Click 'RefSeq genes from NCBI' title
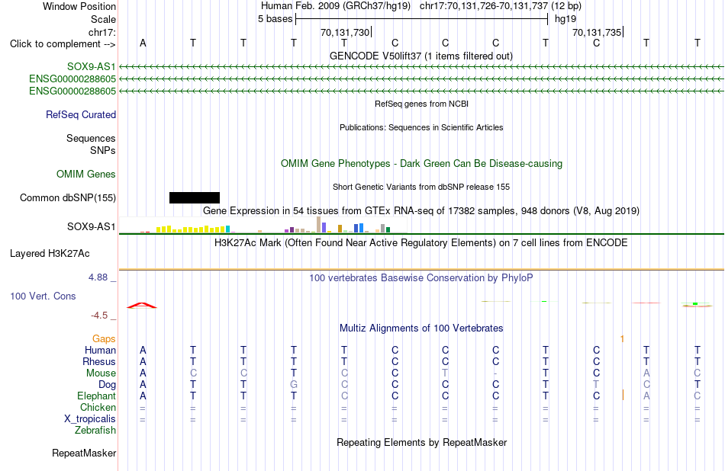725x471 pixels. 422,104
